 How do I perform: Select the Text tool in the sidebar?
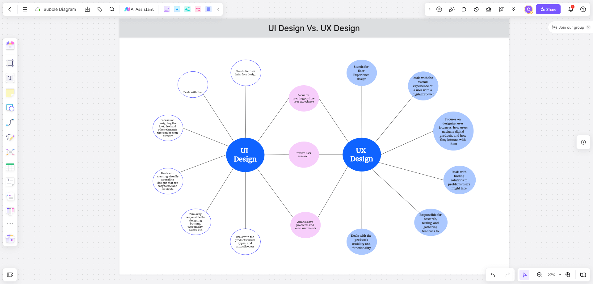pyautogui.click(x=10, y=78)
